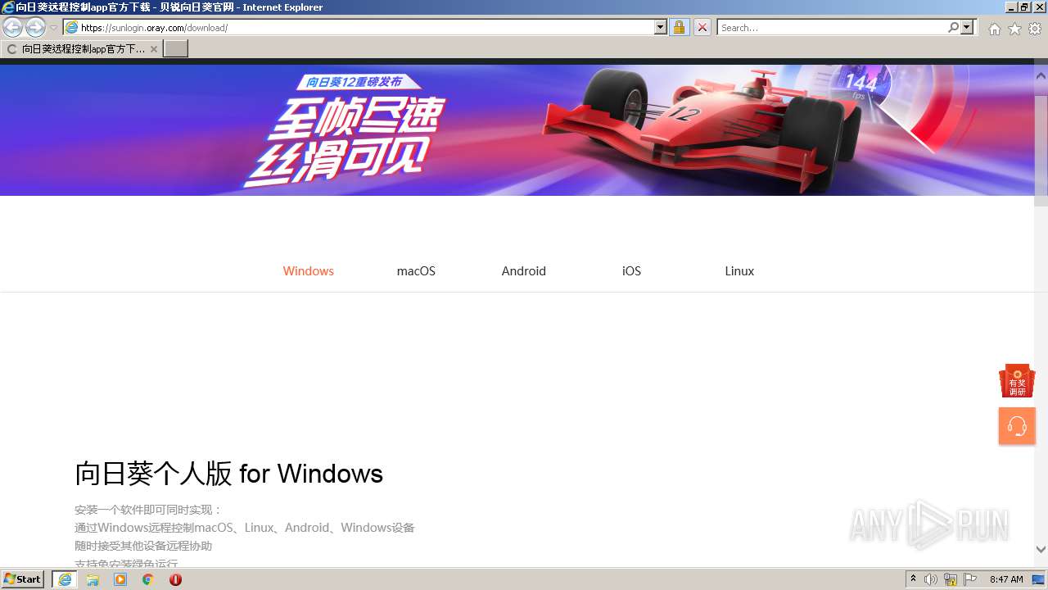Close the current browser tab

[x=153, y=49]
